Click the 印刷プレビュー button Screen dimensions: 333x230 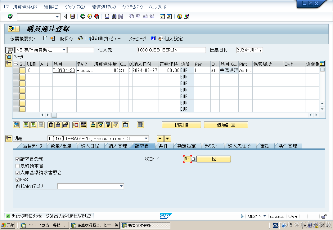[105, 39]
